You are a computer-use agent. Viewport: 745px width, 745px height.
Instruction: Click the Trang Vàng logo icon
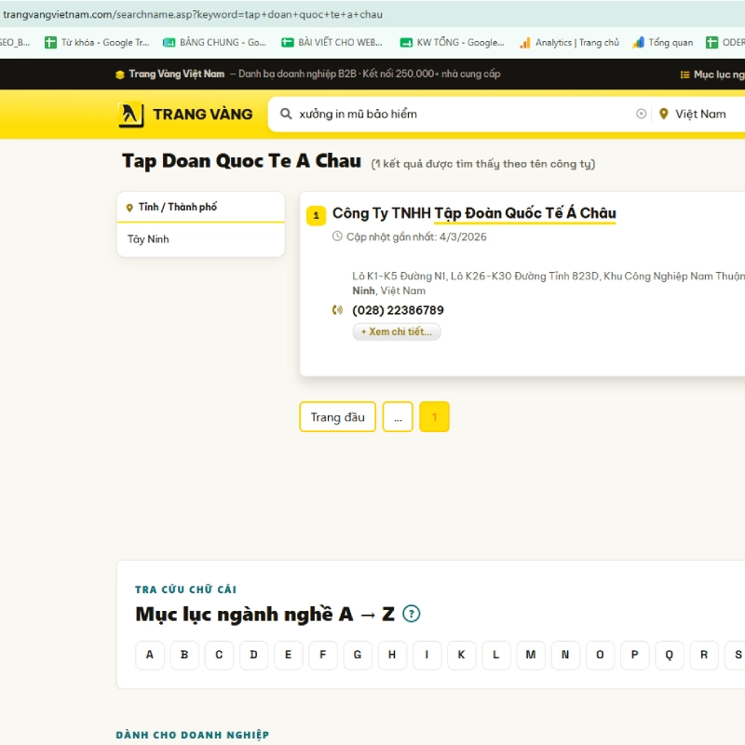click(x=130, y=115)
